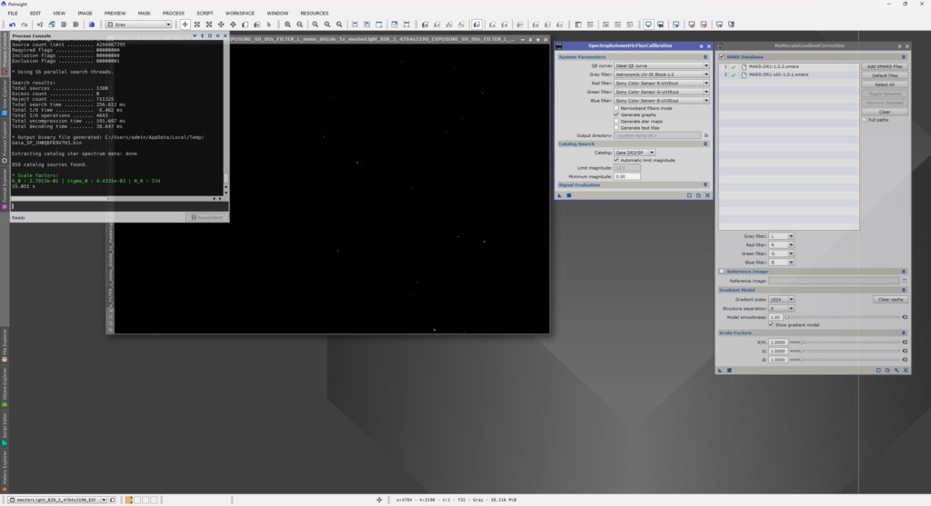
Task: Toggle Automatic limit magnitude checkbox
Action: 616,160
